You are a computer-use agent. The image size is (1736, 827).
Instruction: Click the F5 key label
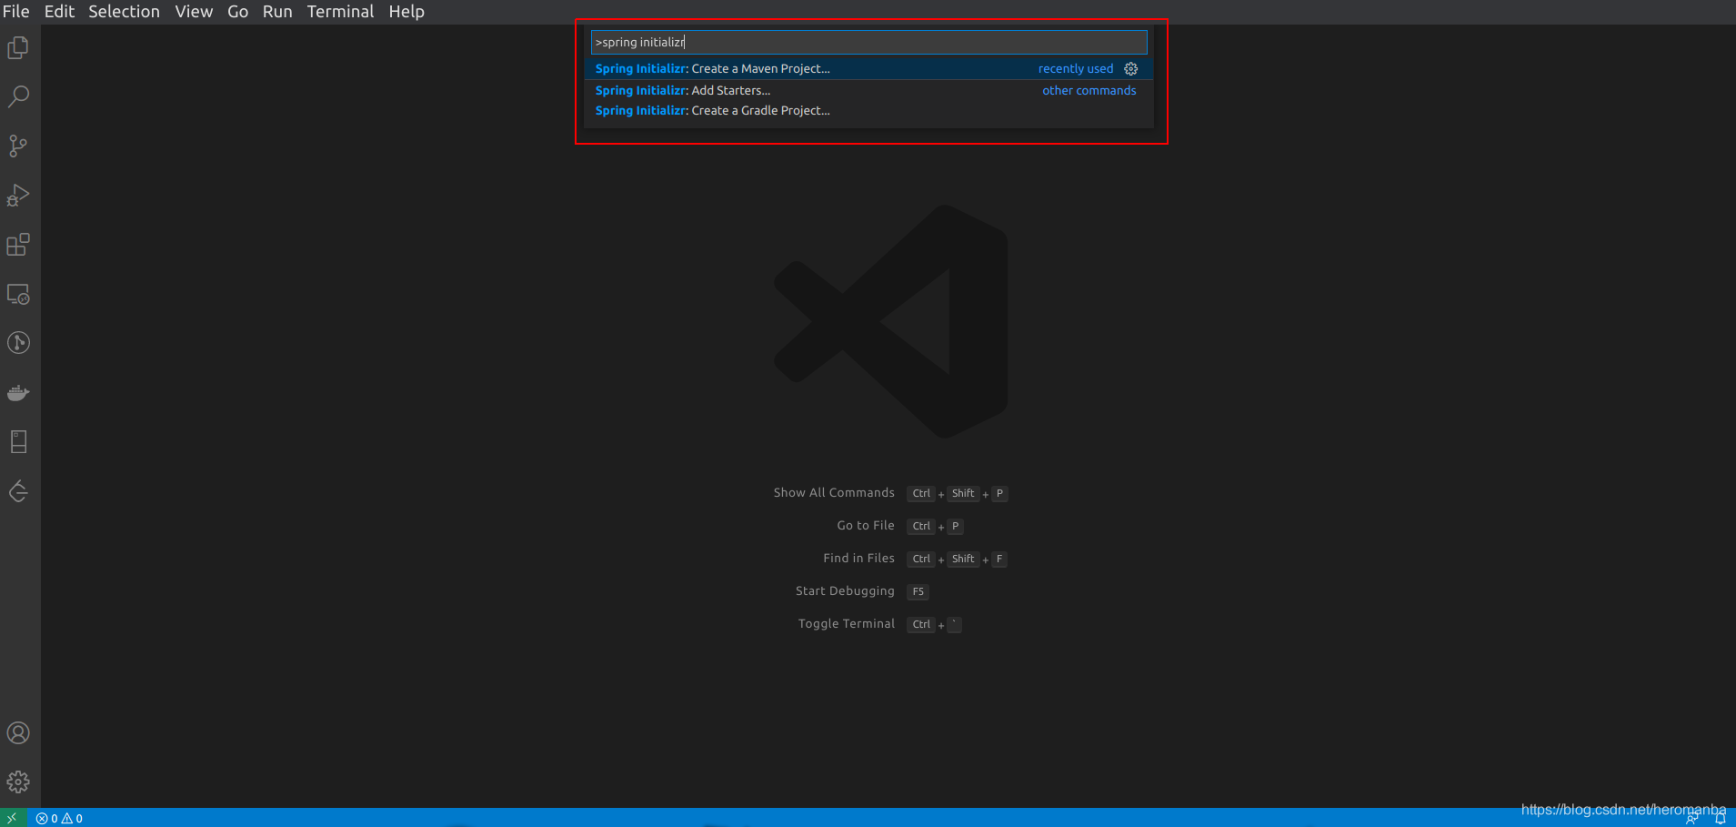918,592
